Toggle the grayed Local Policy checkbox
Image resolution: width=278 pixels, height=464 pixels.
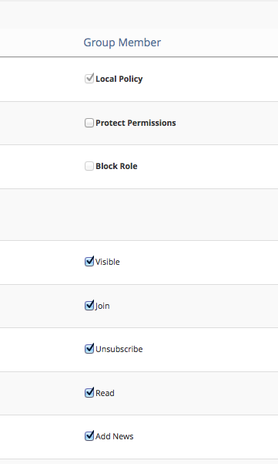pyautogui.click(x=89, y=79)
